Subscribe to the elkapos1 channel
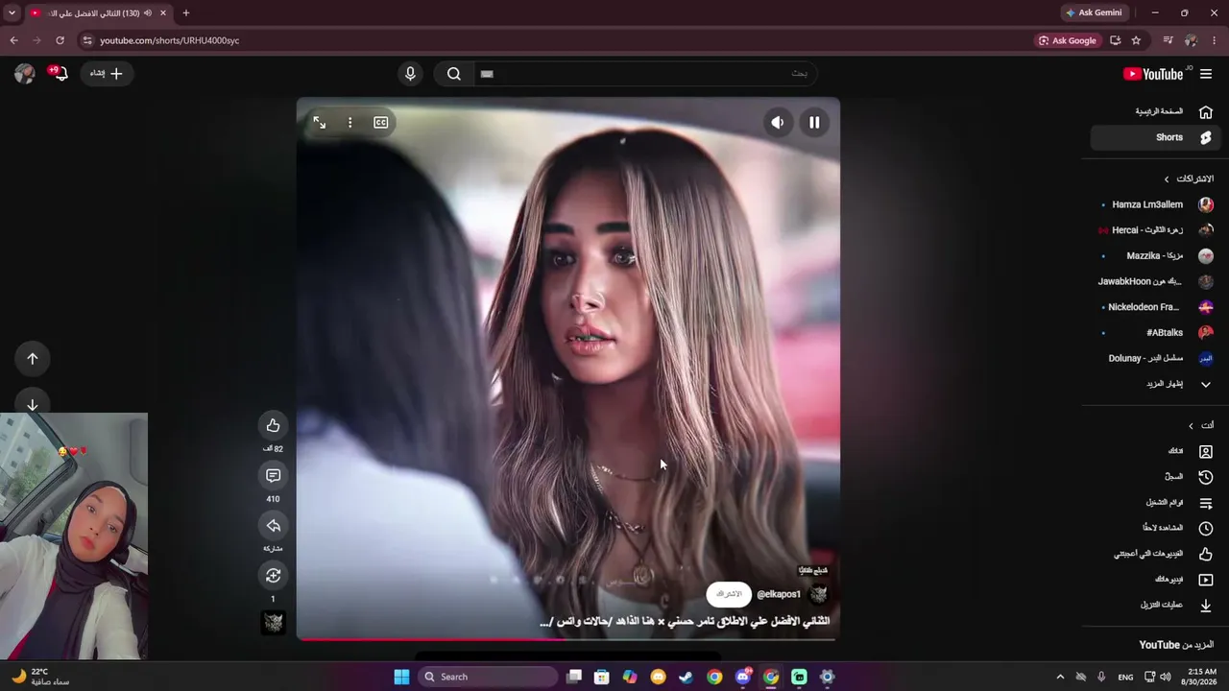The height and width of the screenshot is (691, 1229). [729, 594]
